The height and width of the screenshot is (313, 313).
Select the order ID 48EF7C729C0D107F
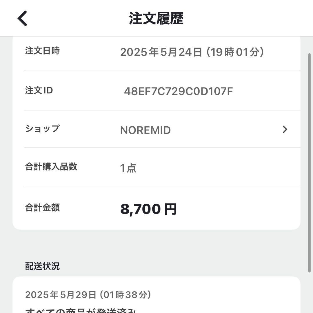tap(178, 91)
